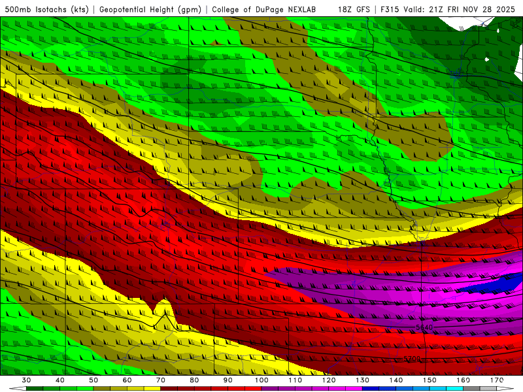Screen dimensions: 523x392
Task: Click the 'F315' forecast hour label
Action: pyautogui.click(x=390, y=9)
